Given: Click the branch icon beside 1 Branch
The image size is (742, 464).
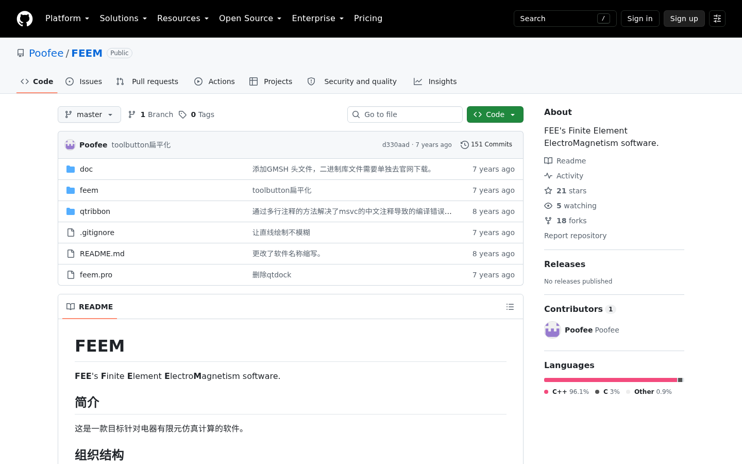Looking at the screenshot, I should click(132, 114).
